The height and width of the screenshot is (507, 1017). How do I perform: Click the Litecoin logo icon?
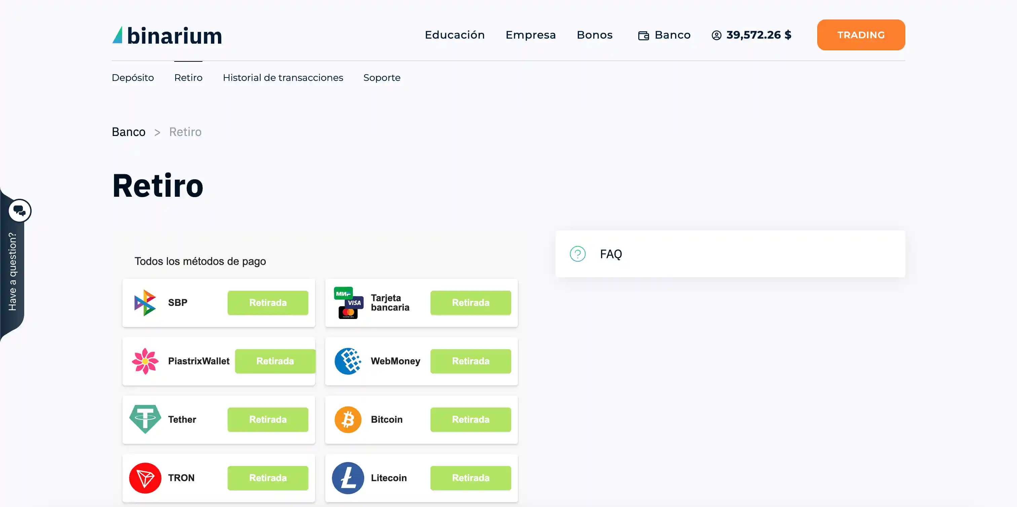pos(348,478)
